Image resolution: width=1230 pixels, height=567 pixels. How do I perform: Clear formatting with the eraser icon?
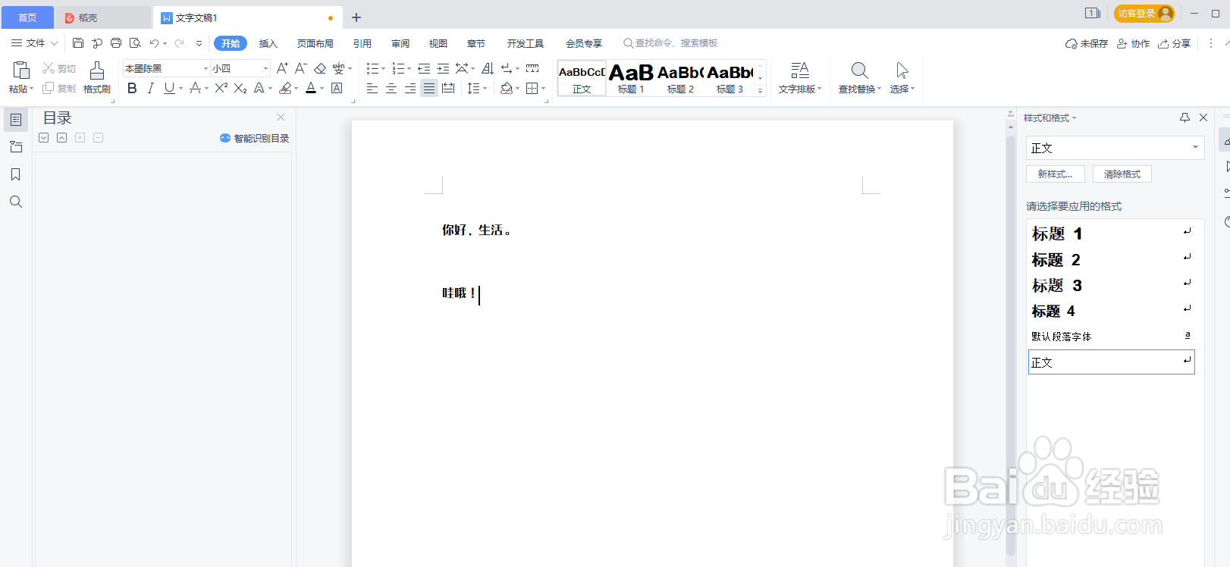(320, 68)
